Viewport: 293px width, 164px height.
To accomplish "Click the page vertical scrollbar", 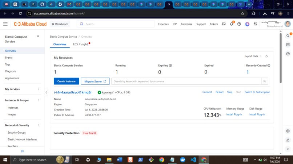I will coord(281,58).
